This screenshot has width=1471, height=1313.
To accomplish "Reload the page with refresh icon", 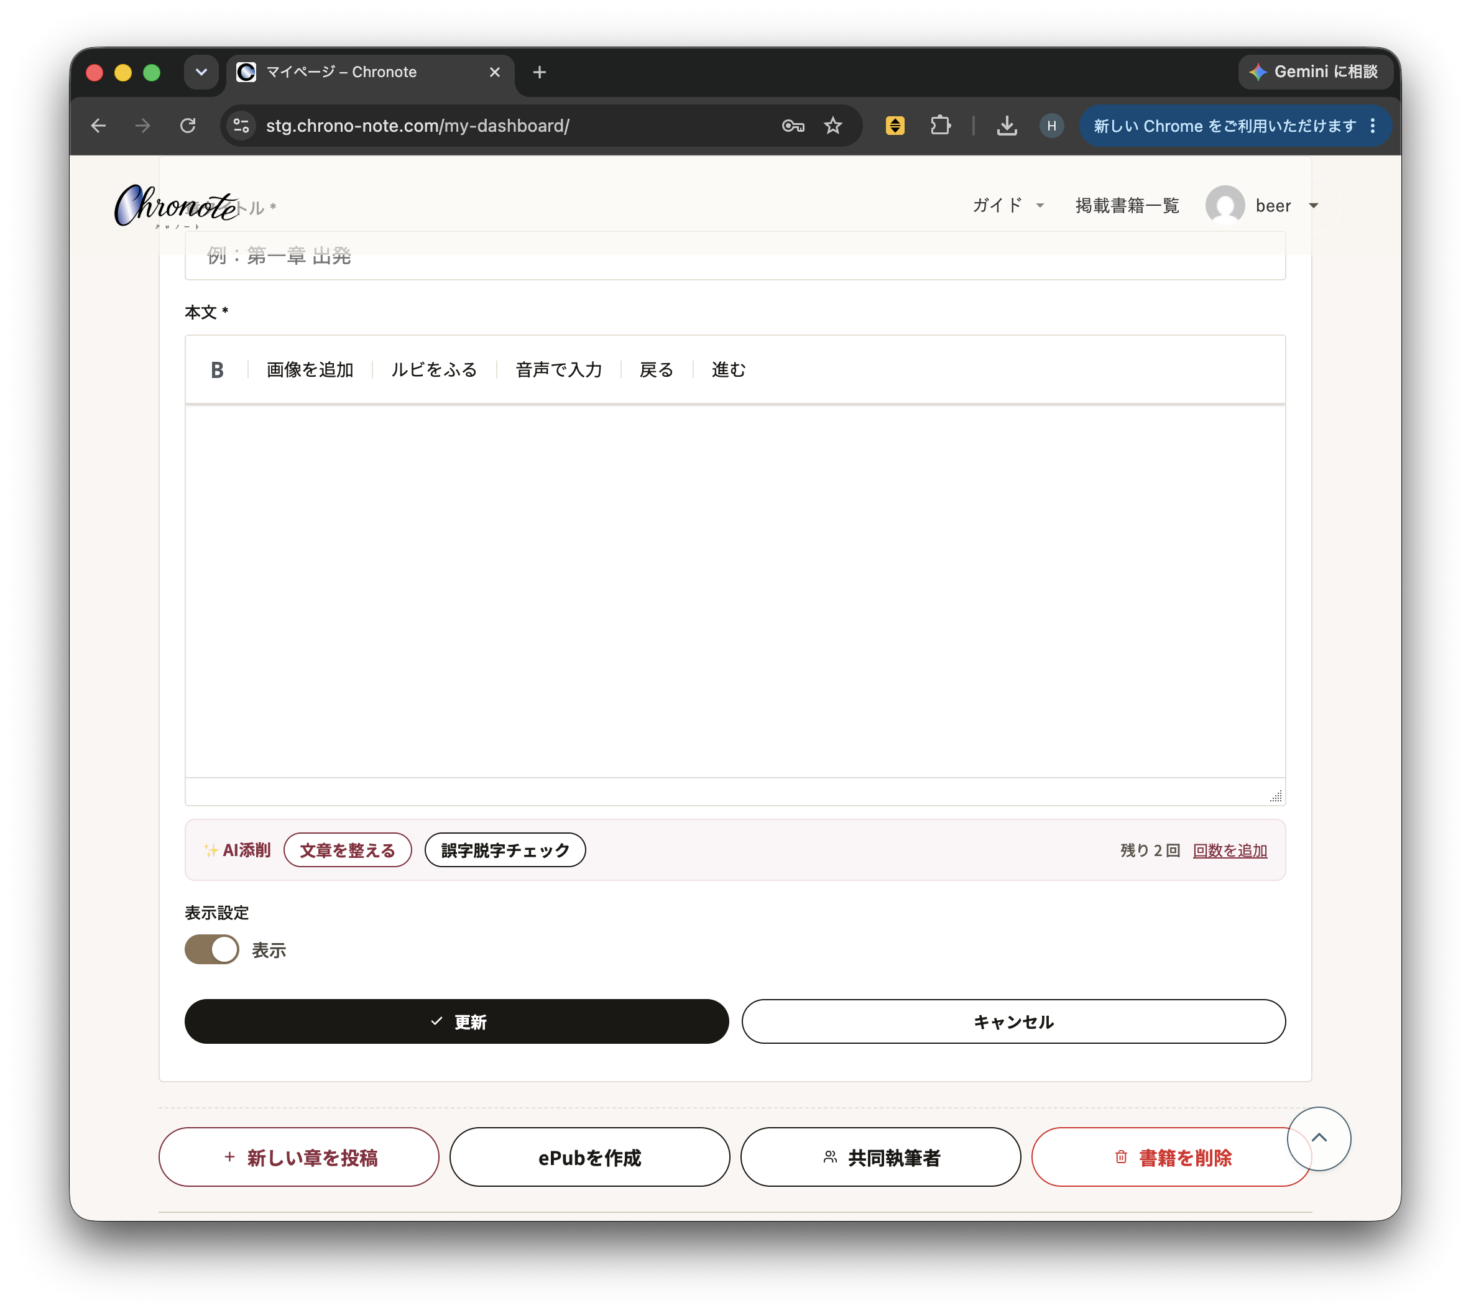I will coord(188,126).
